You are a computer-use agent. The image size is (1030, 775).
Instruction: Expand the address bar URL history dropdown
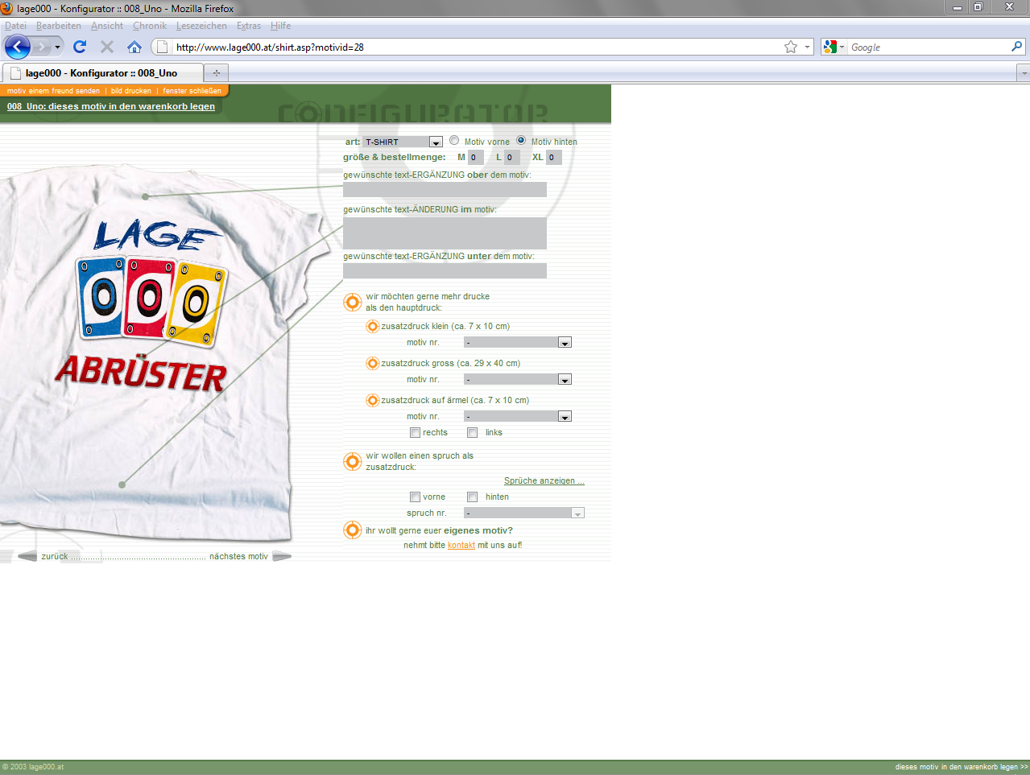[x=807, y=47]
